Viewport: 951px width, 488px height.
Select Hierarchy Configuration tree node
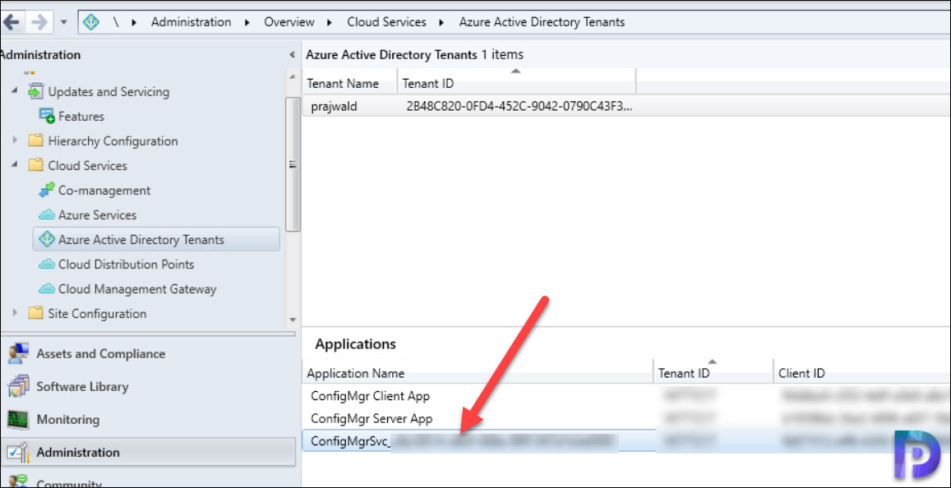[x=113, y=141]
